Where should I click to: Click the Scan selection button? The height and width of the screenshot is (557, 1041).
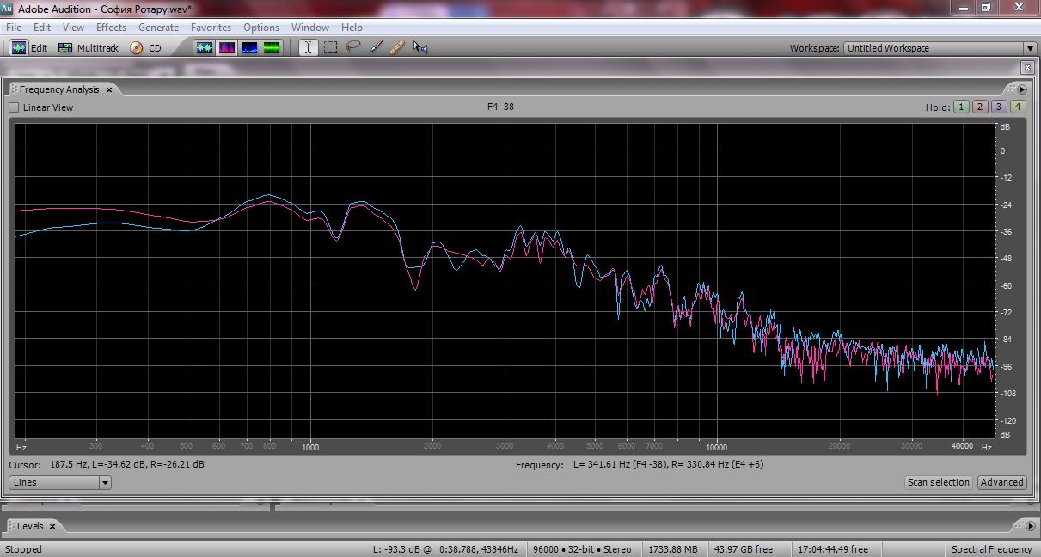938,483
